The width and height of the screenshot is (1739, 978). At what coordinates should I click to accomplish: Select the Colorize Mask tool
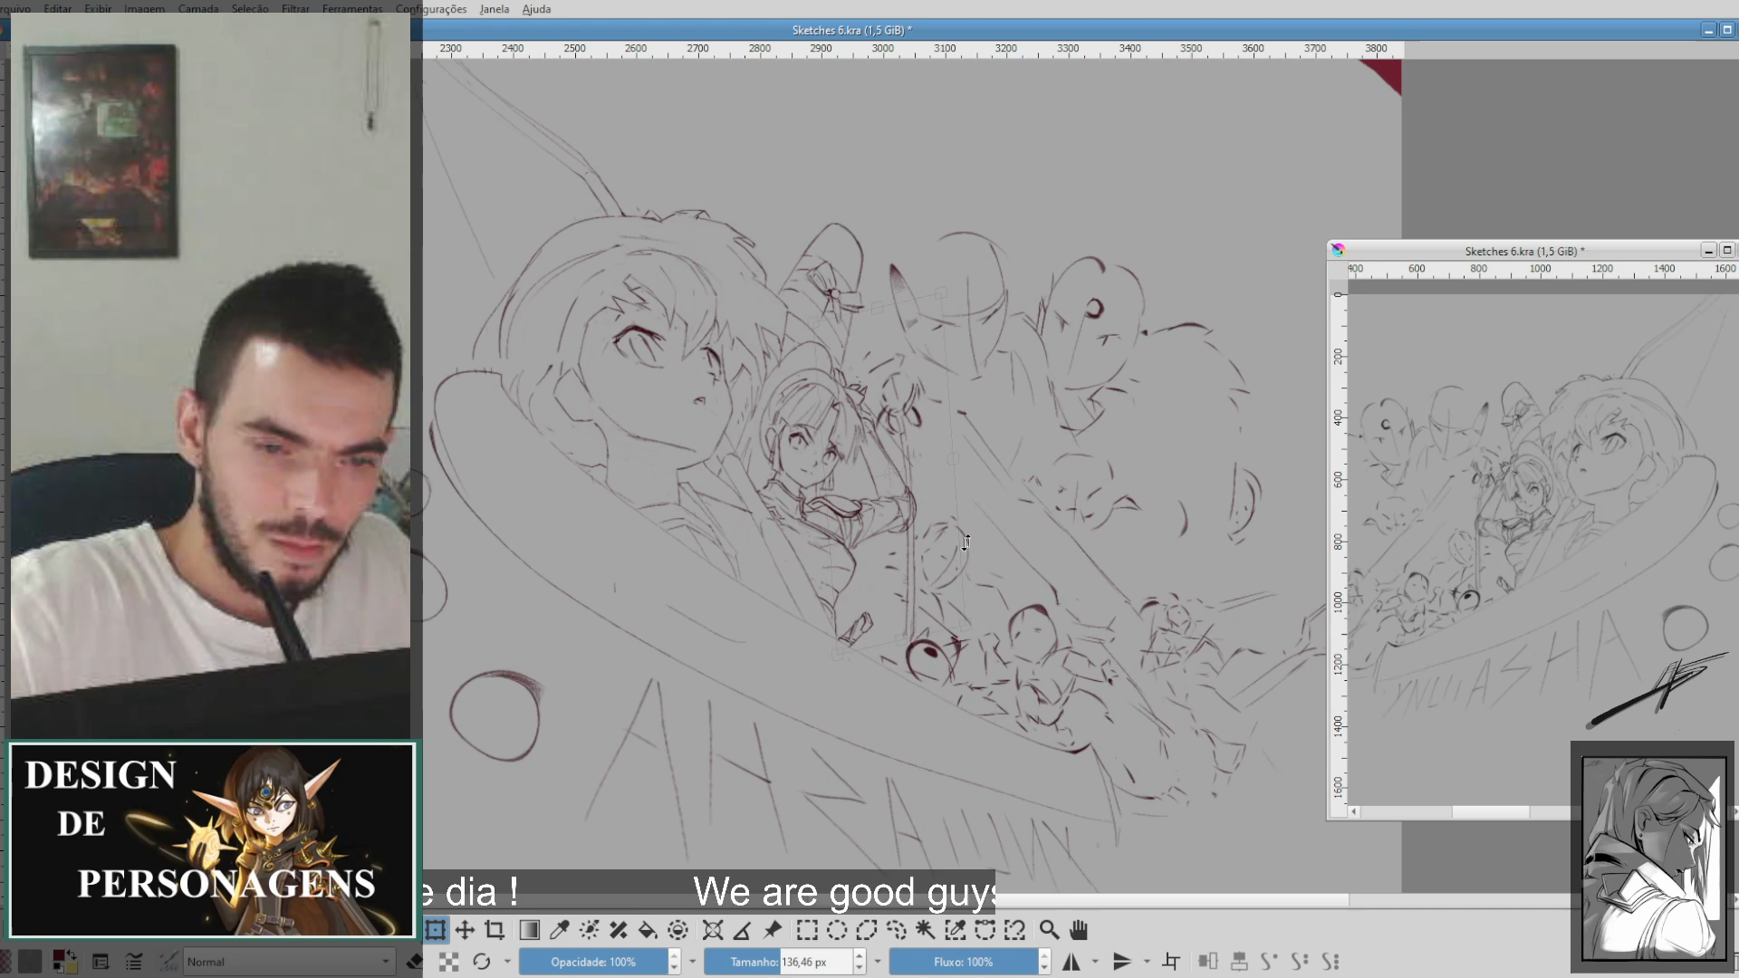590,930
